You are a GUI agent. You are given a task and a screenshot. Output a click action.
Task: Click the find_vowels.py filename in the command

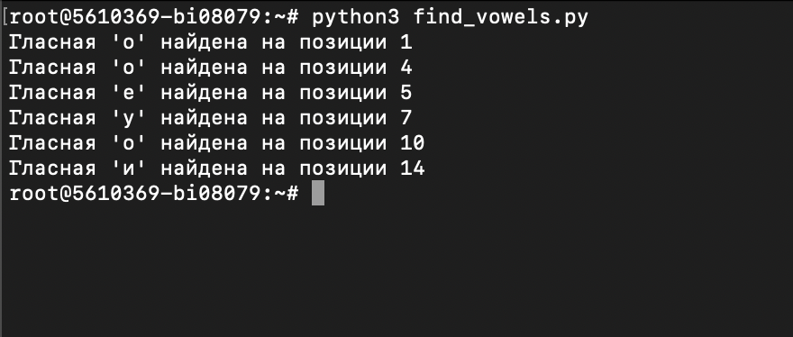point(501,18)
